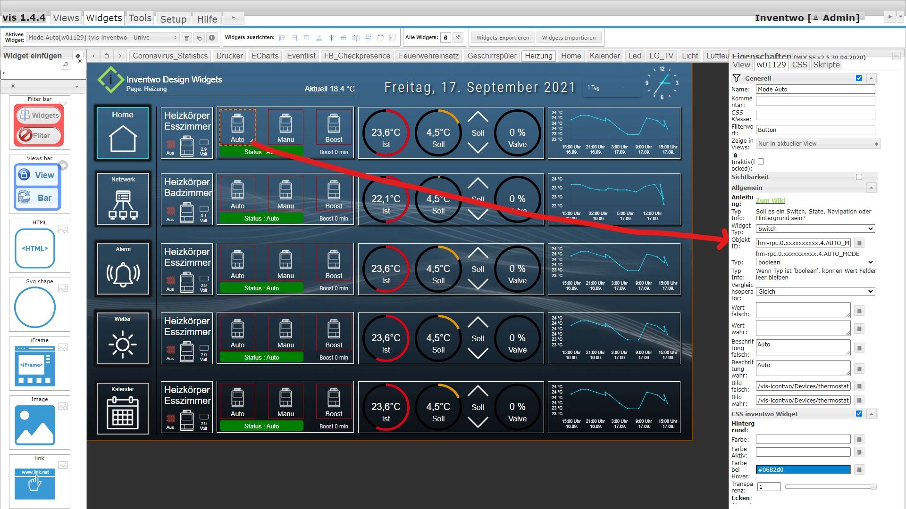
Task: Open the Vergleichsoperator Gleich dropdown
Action: click(x=815, y=291)
